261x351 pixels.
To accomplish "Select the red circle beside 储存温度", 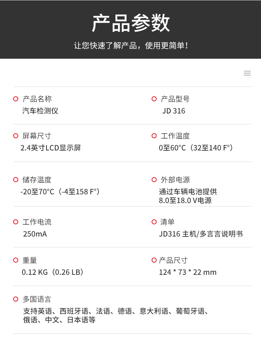I will coord(16,180).
